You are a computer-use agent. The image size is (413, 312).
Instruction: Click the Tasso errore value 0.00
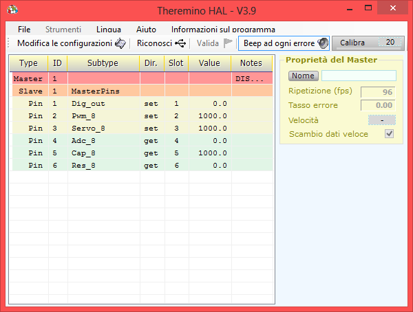(x=378, y=105)
